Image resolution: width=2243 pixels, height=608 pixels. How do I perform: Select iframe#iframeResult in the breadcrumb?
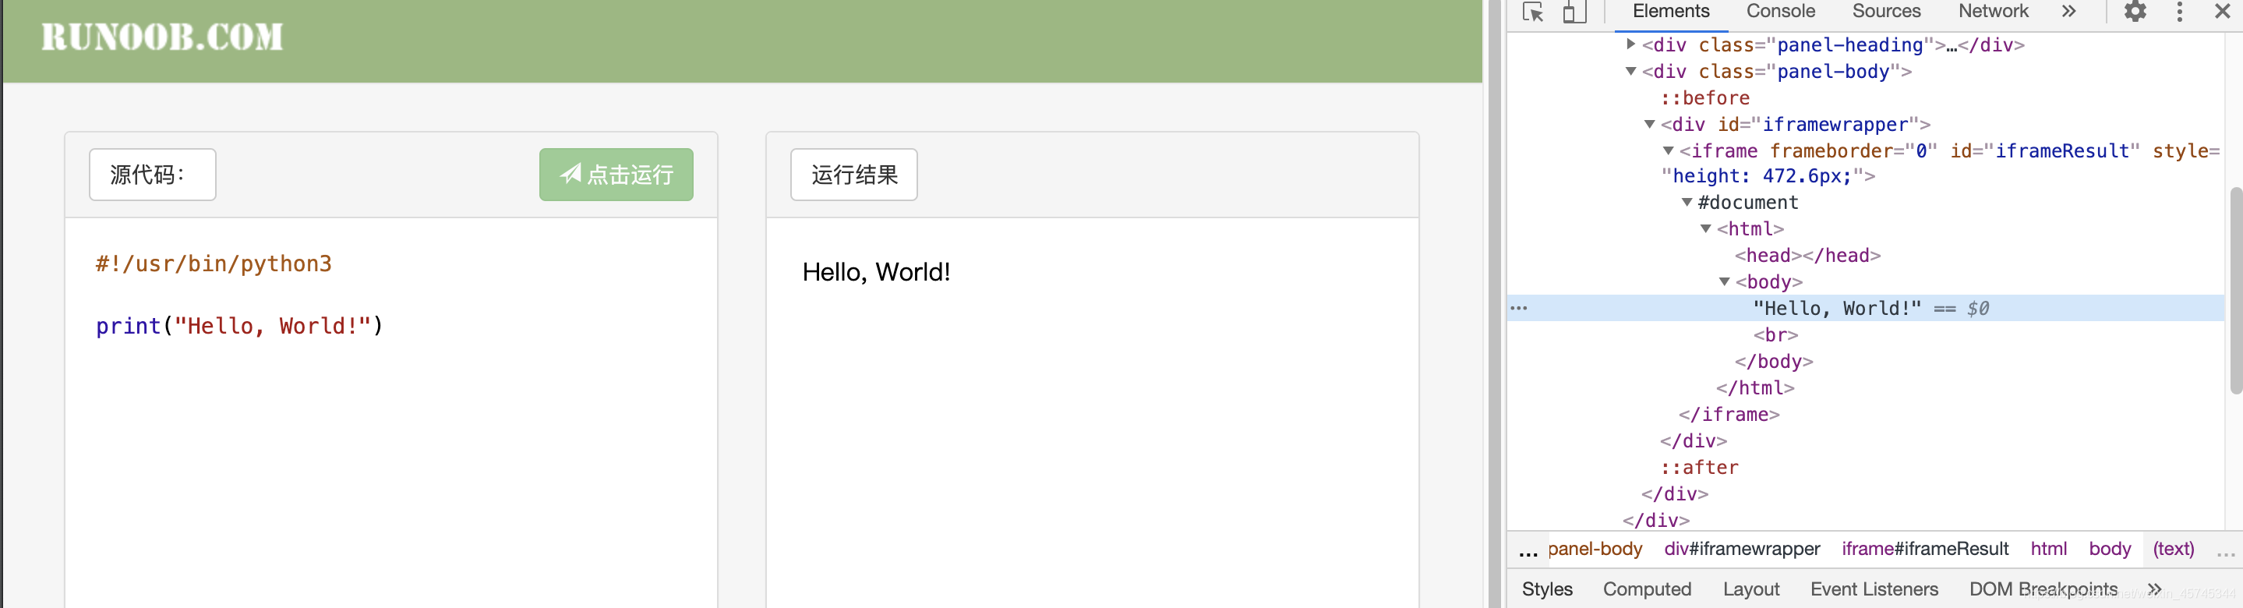pos(1924,549)
